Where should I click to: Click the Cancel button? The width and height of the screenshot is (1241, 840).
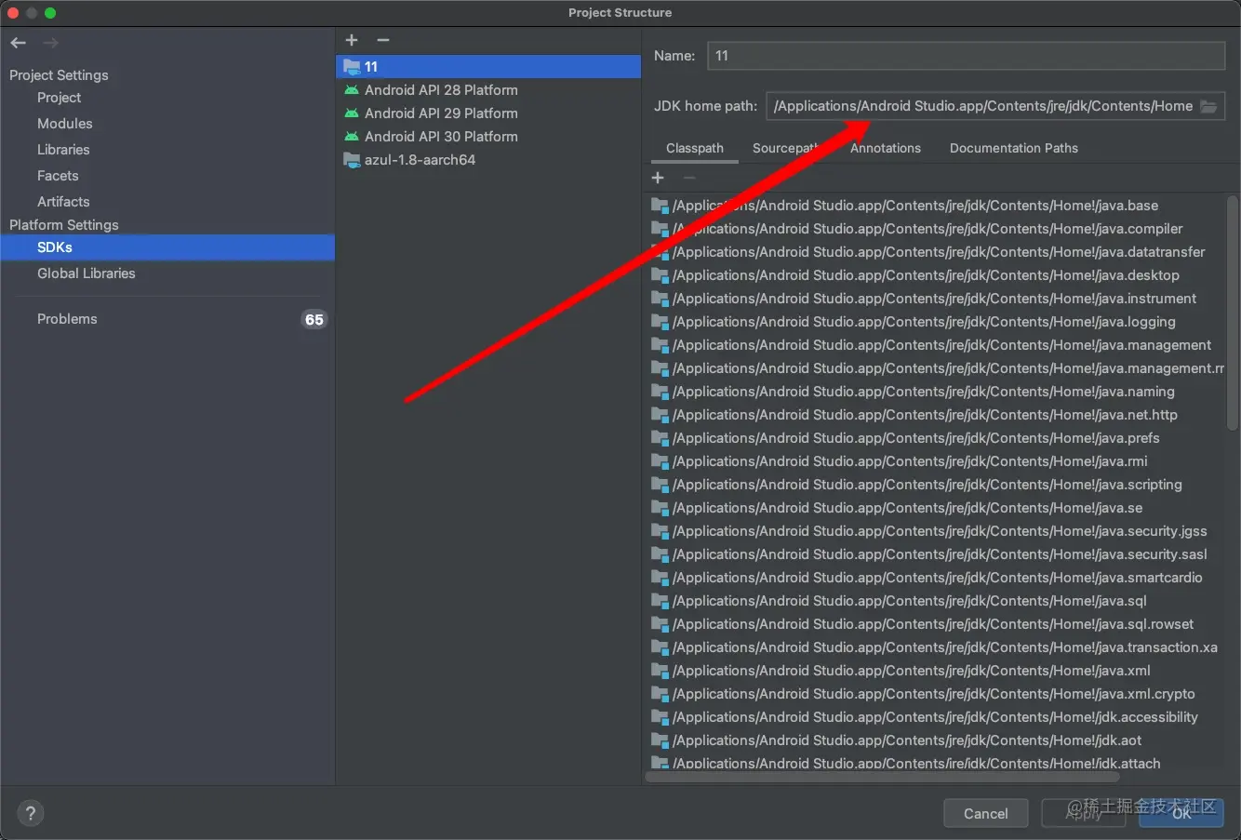point(986,814)
